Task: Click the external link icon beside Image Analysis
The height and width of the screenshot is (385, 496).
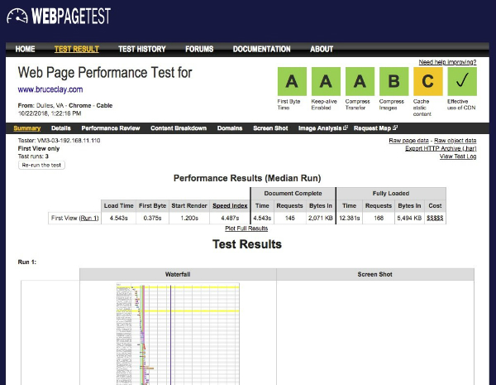Action: (x=346, y=128)
